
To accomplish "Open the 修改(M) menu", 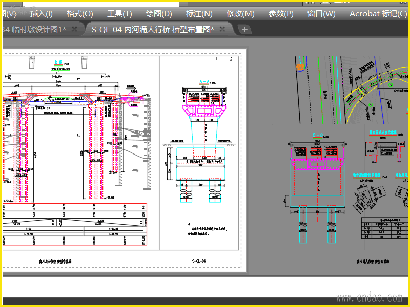I will [x=240, y=14].
